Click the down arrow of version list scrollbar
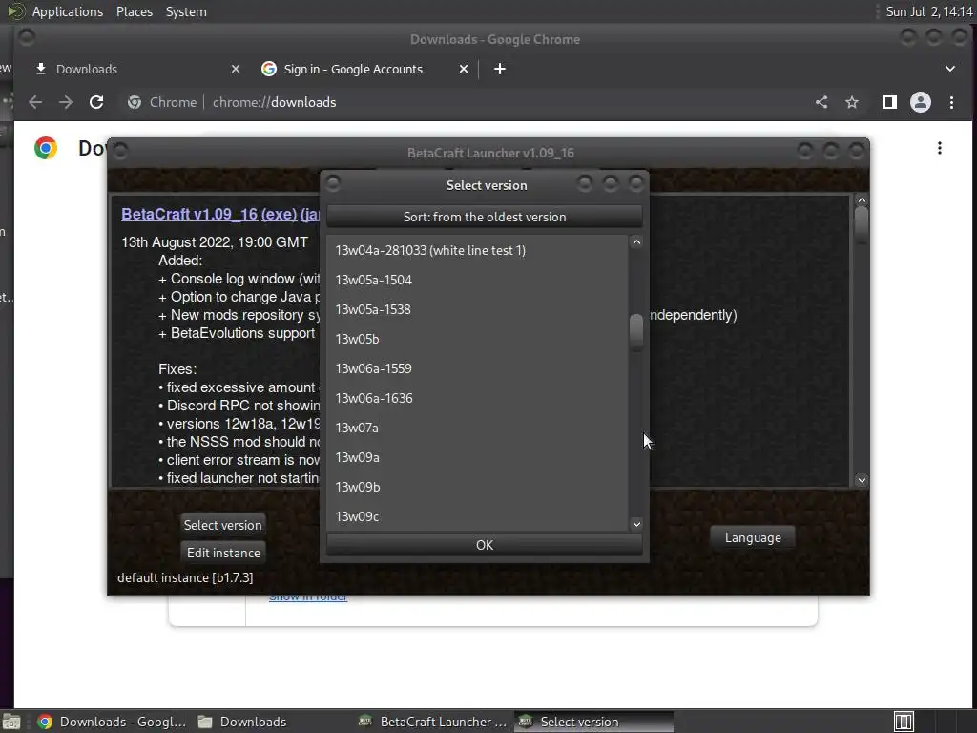This screenshot has width=977, height=733. pyautogui.click(x=636, y=524)
